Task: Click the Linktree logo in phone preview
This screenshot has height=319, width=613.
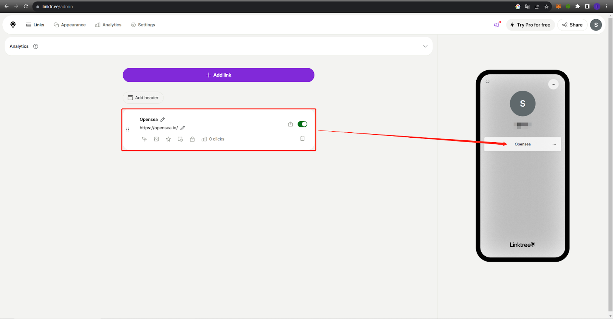Action: coord(522,244)
